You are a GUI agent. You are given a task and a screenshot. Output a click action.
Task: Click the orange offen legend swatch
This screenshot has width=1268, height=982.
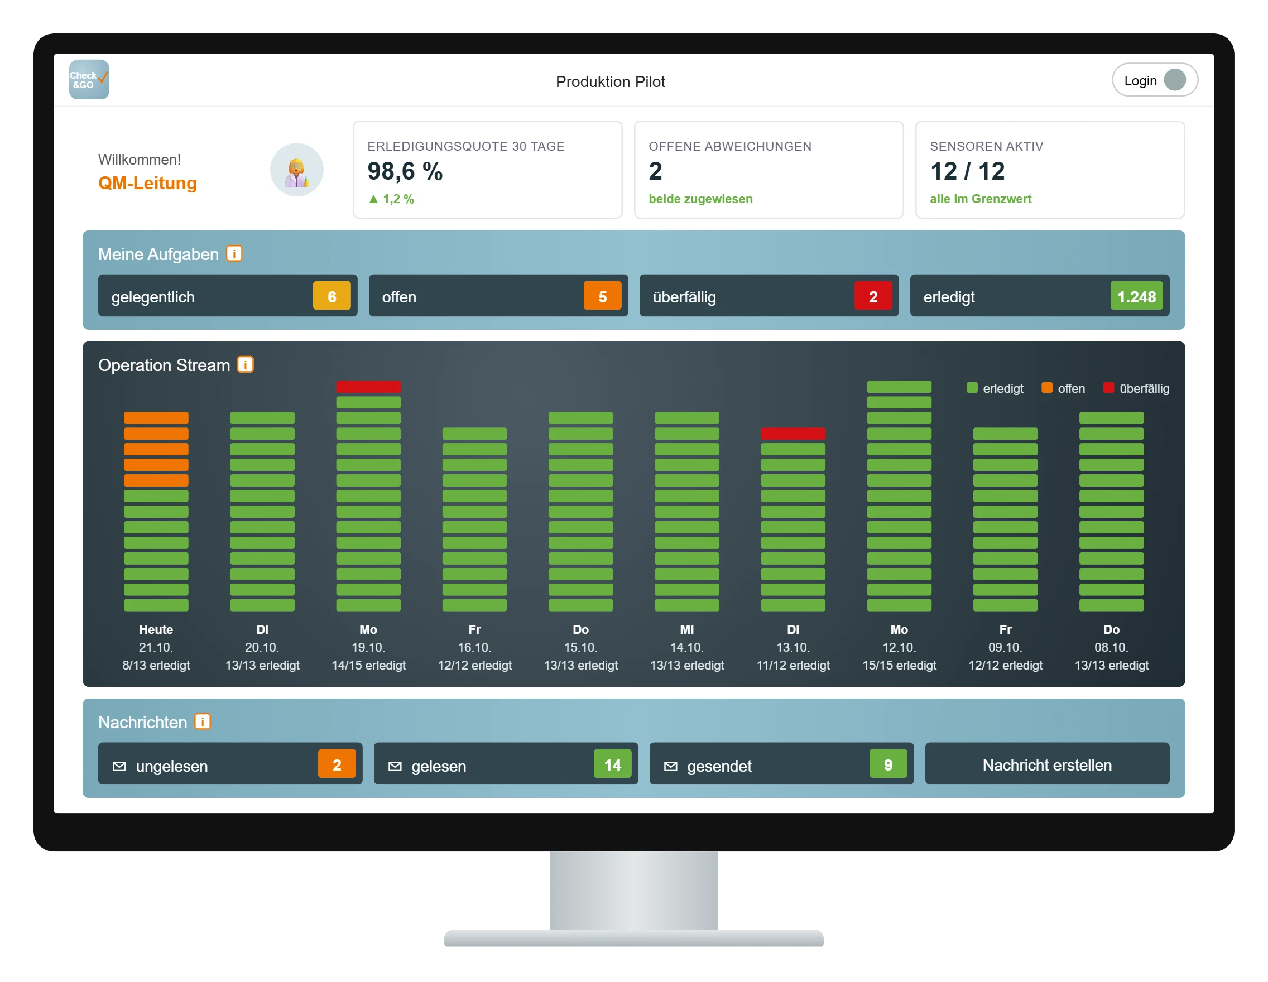click(1047, 388)
